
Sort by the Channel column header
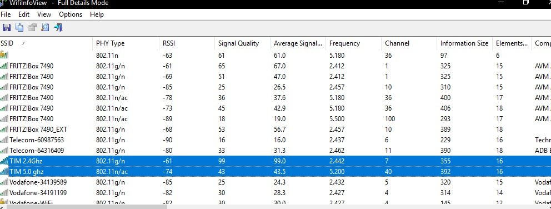(x=409, y=43)
